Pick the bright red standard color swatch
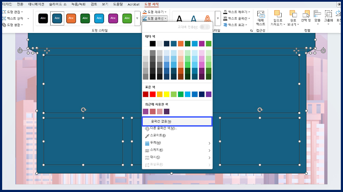The image size is (343, 192). point(153,94)
